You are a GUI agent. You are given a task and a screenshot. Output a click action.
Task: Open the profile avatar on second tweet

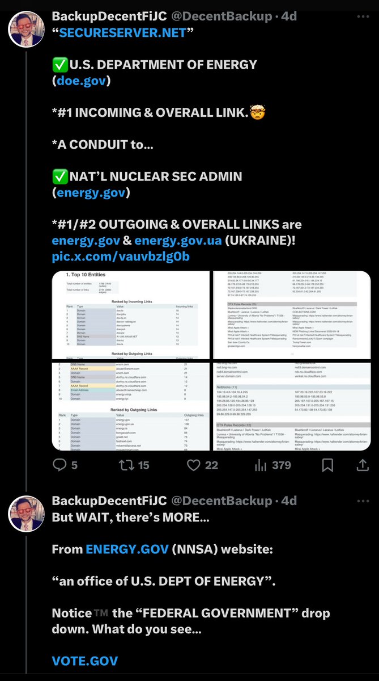pyautogui.click(x=25, y=511)
